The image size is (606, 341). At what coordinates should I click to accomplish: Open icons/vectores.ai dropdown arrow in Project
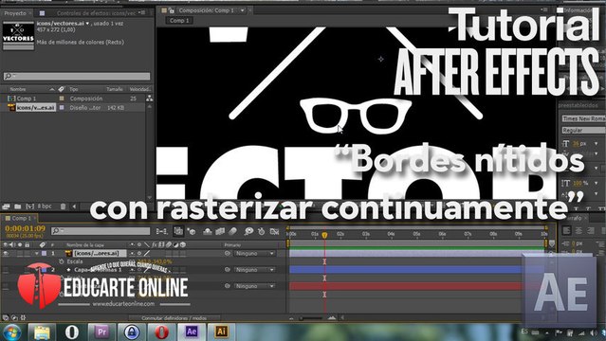87,24
